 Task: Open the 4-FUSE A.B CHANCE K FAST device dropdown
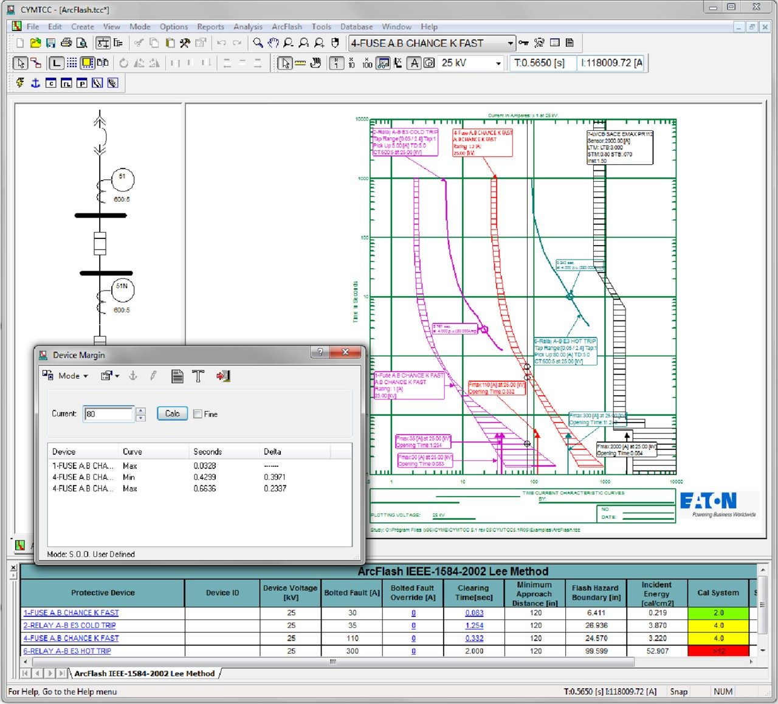click(511, 43)
